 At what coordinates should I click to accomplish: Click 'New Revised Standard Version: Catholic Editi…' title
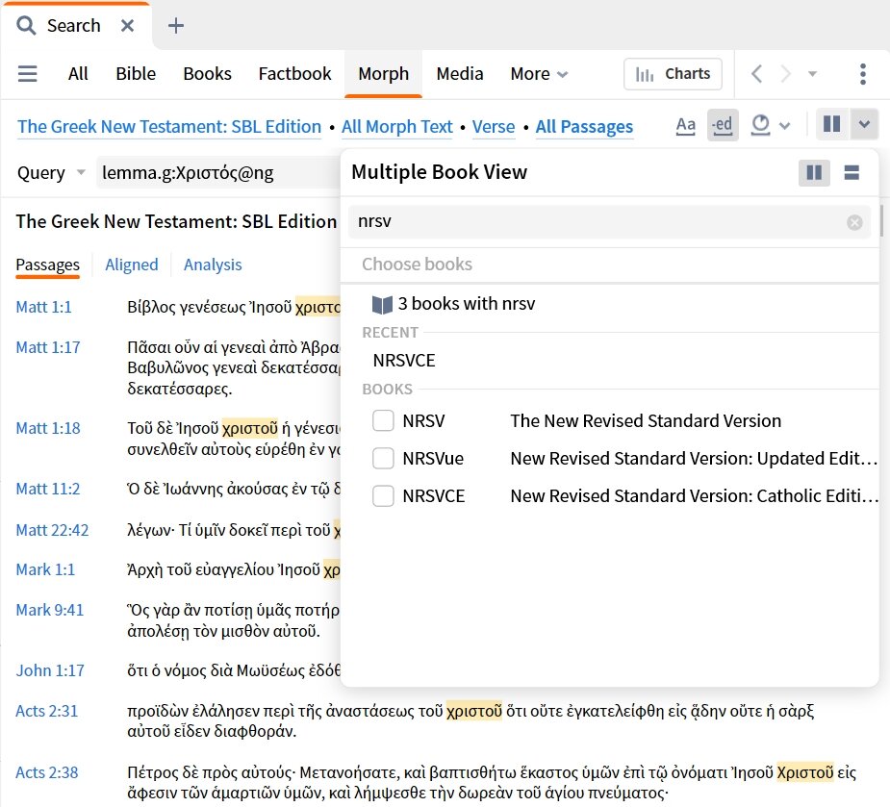coord(694,496)
